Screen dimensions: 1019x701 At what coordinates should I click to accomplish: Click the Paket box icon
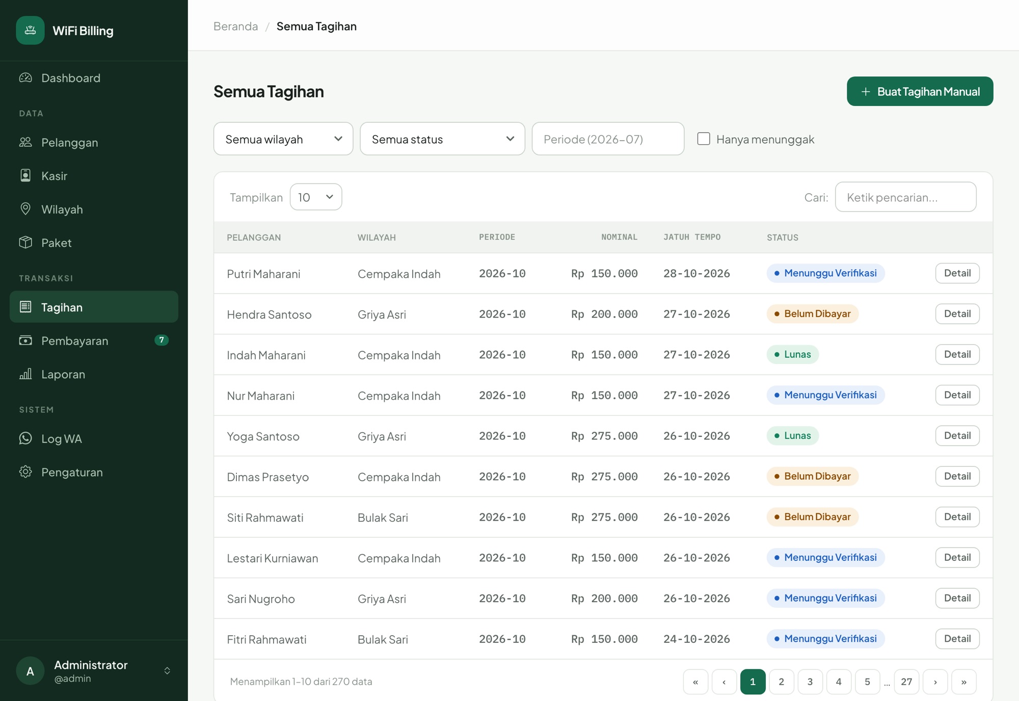[x=25, y=243]
